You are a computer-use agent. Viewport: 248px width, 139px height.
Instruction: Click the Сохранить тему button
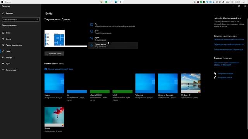[x=54, y=54]
